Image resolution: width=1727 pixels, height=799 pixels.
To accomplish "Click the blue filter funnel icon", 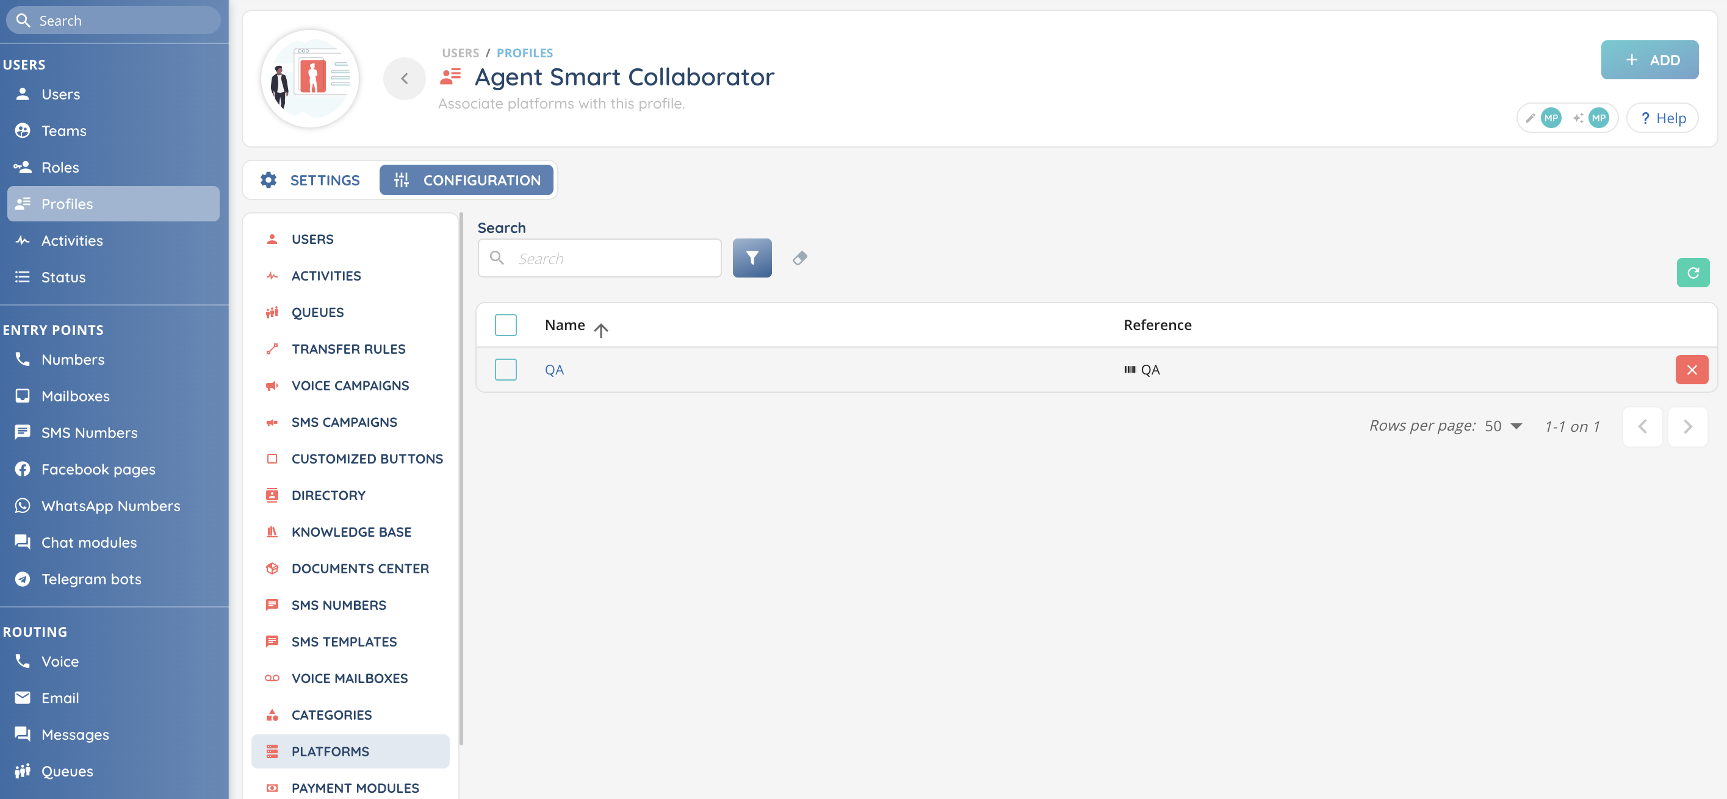I will [752, 258].
